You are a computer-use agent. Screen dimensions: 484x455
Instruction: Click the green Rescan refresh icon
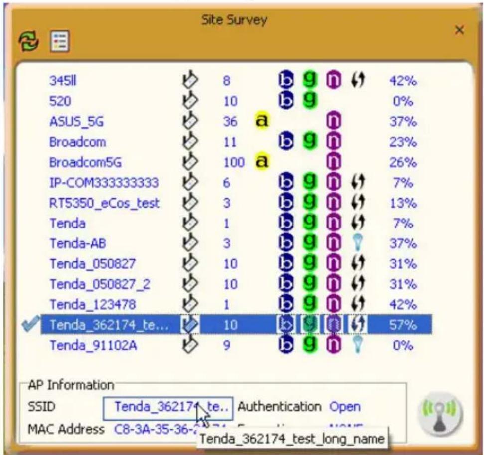point(29,41)
